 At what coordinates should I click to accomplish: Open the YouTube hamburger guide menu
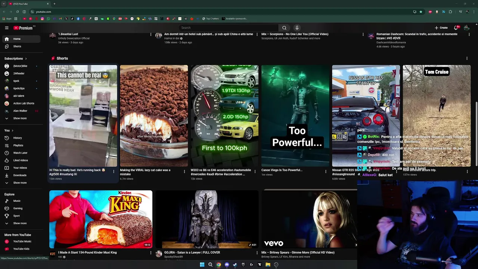(6, 28)
